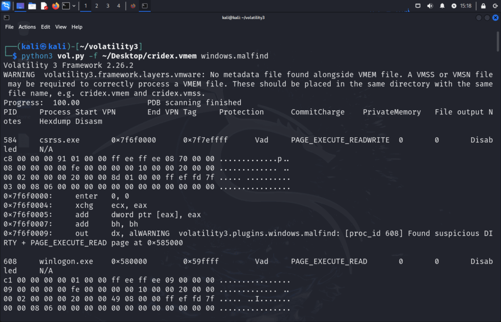Click the 15:18 panel clock

tap(466, 6)
